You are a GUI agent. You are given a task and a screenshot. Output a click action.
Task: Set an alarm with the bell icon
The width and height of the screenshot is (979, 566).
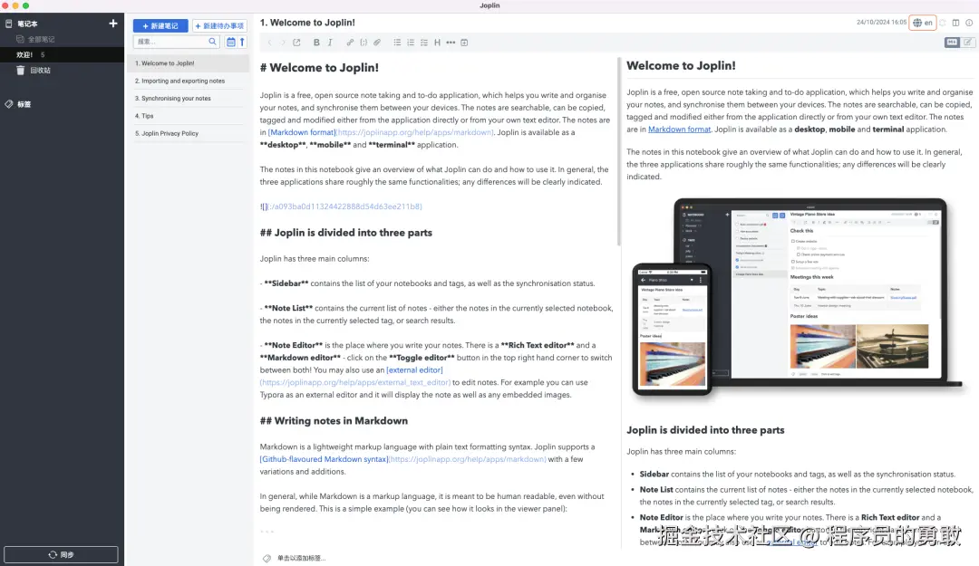point(943,23)
